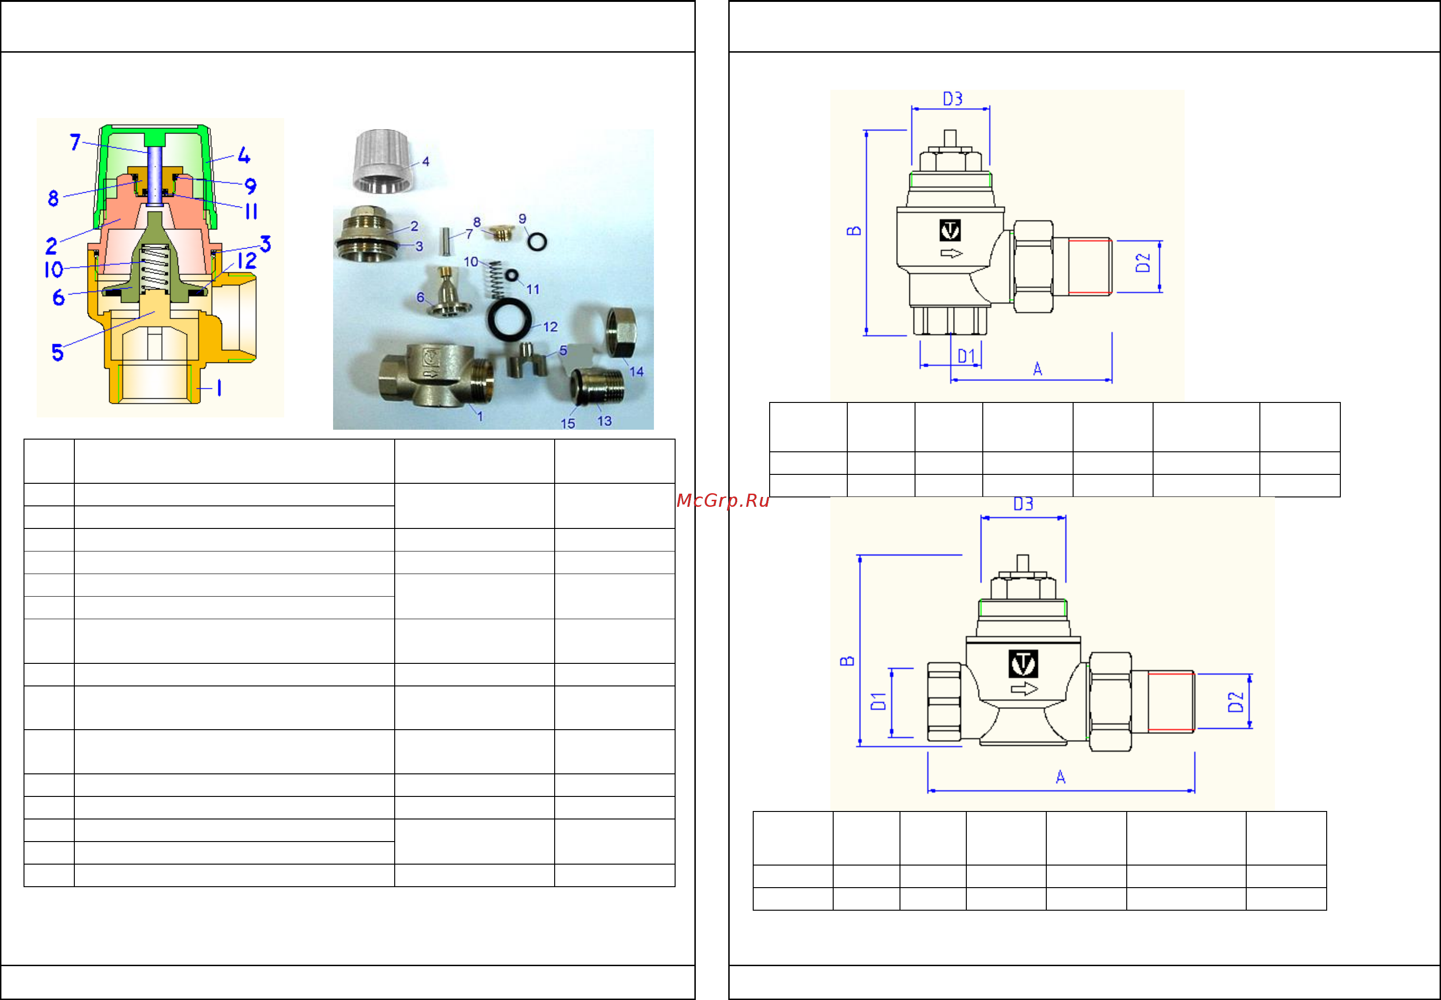Viewport: 1441px width, 1000px height.
Task: Click label 6 in the cutaway diagram
Action: click(x=58, y=297)
